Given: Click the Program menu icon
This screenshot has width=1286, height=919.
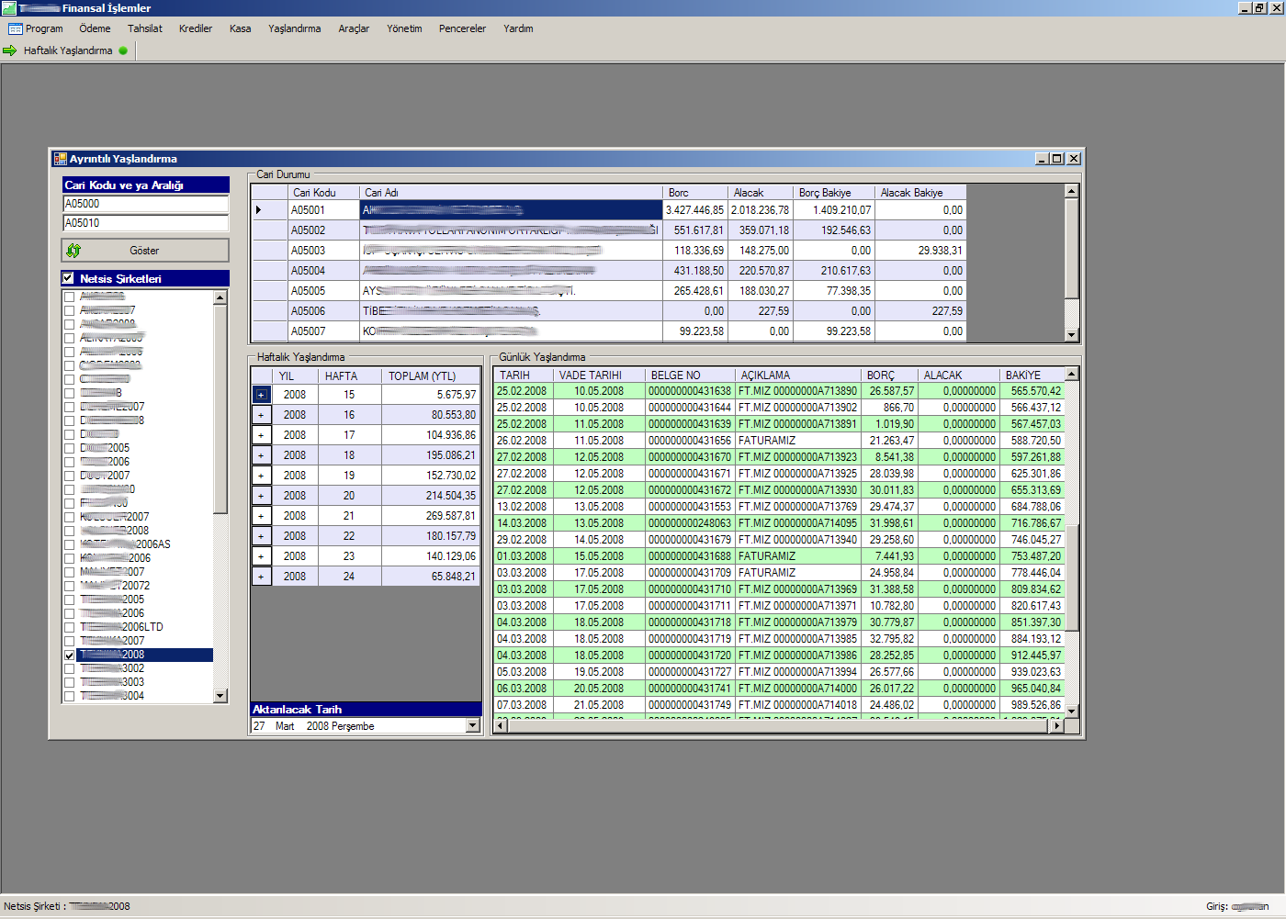Looking at the screenshot, I should click(15, 28).
